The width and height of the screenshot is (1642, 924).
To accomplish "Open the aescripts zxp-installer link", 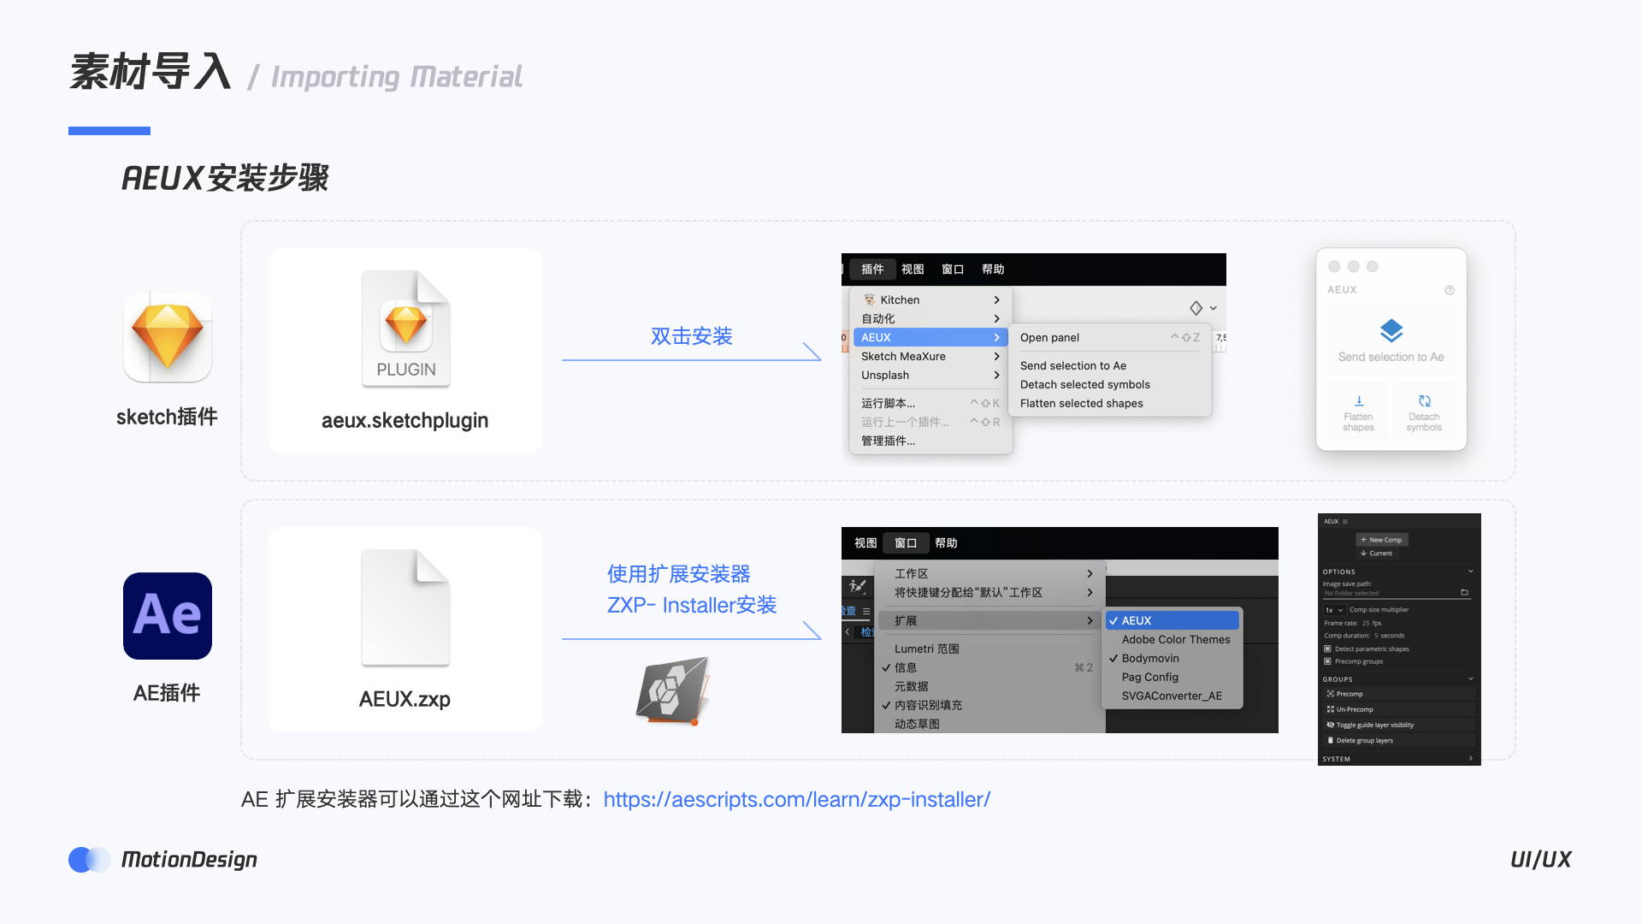I will pyautogui.click(x=796, y=799).
